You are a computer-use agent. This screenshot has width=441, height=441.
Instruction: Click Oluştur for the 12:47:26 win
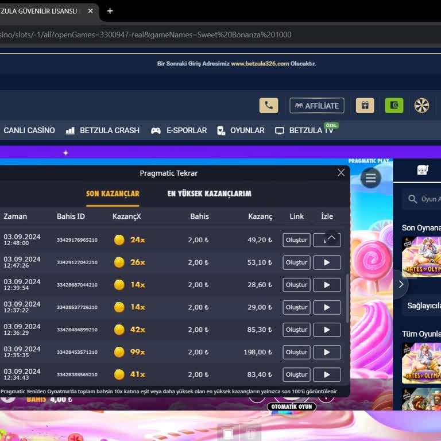click(296, 262)
